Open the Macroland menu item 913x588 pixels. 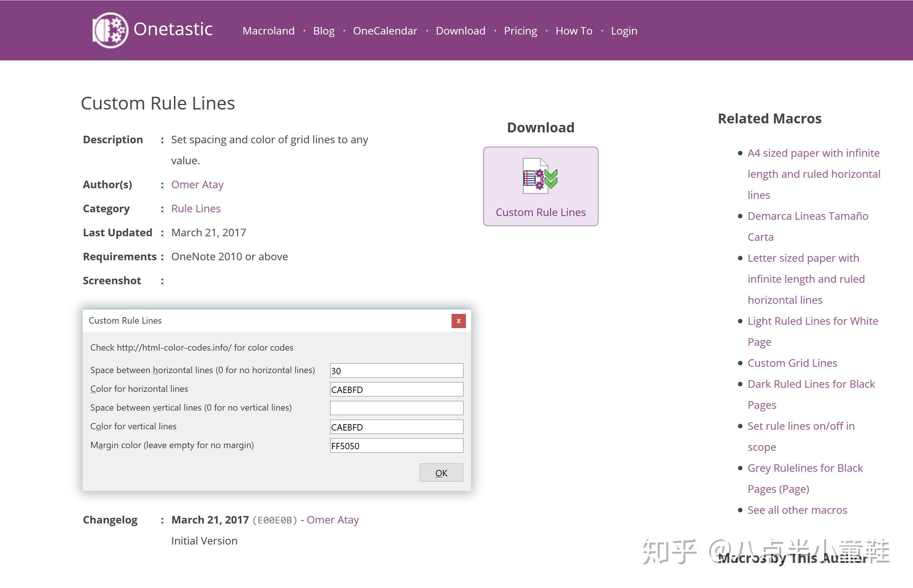[x=268, y=30]
